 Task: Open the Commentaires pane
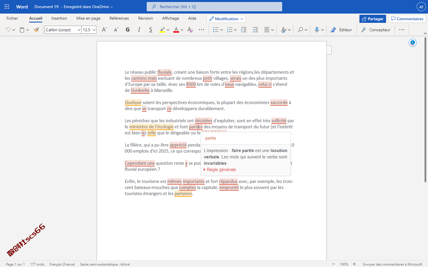click(x=407, y=19)
